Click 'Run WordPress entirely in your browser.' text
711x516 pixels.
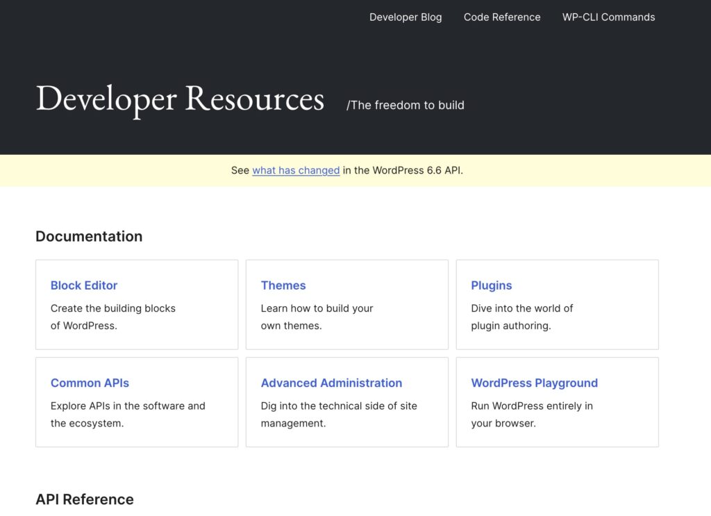tap(531, 415)
